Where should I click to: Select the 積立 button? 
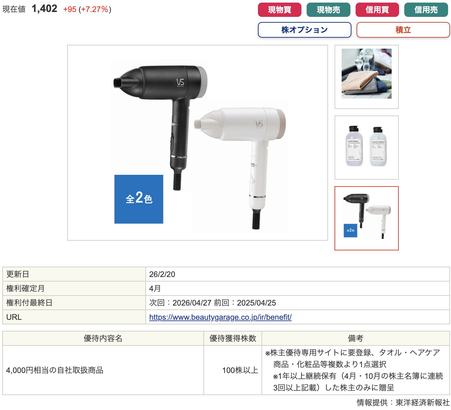click(403, 30)
